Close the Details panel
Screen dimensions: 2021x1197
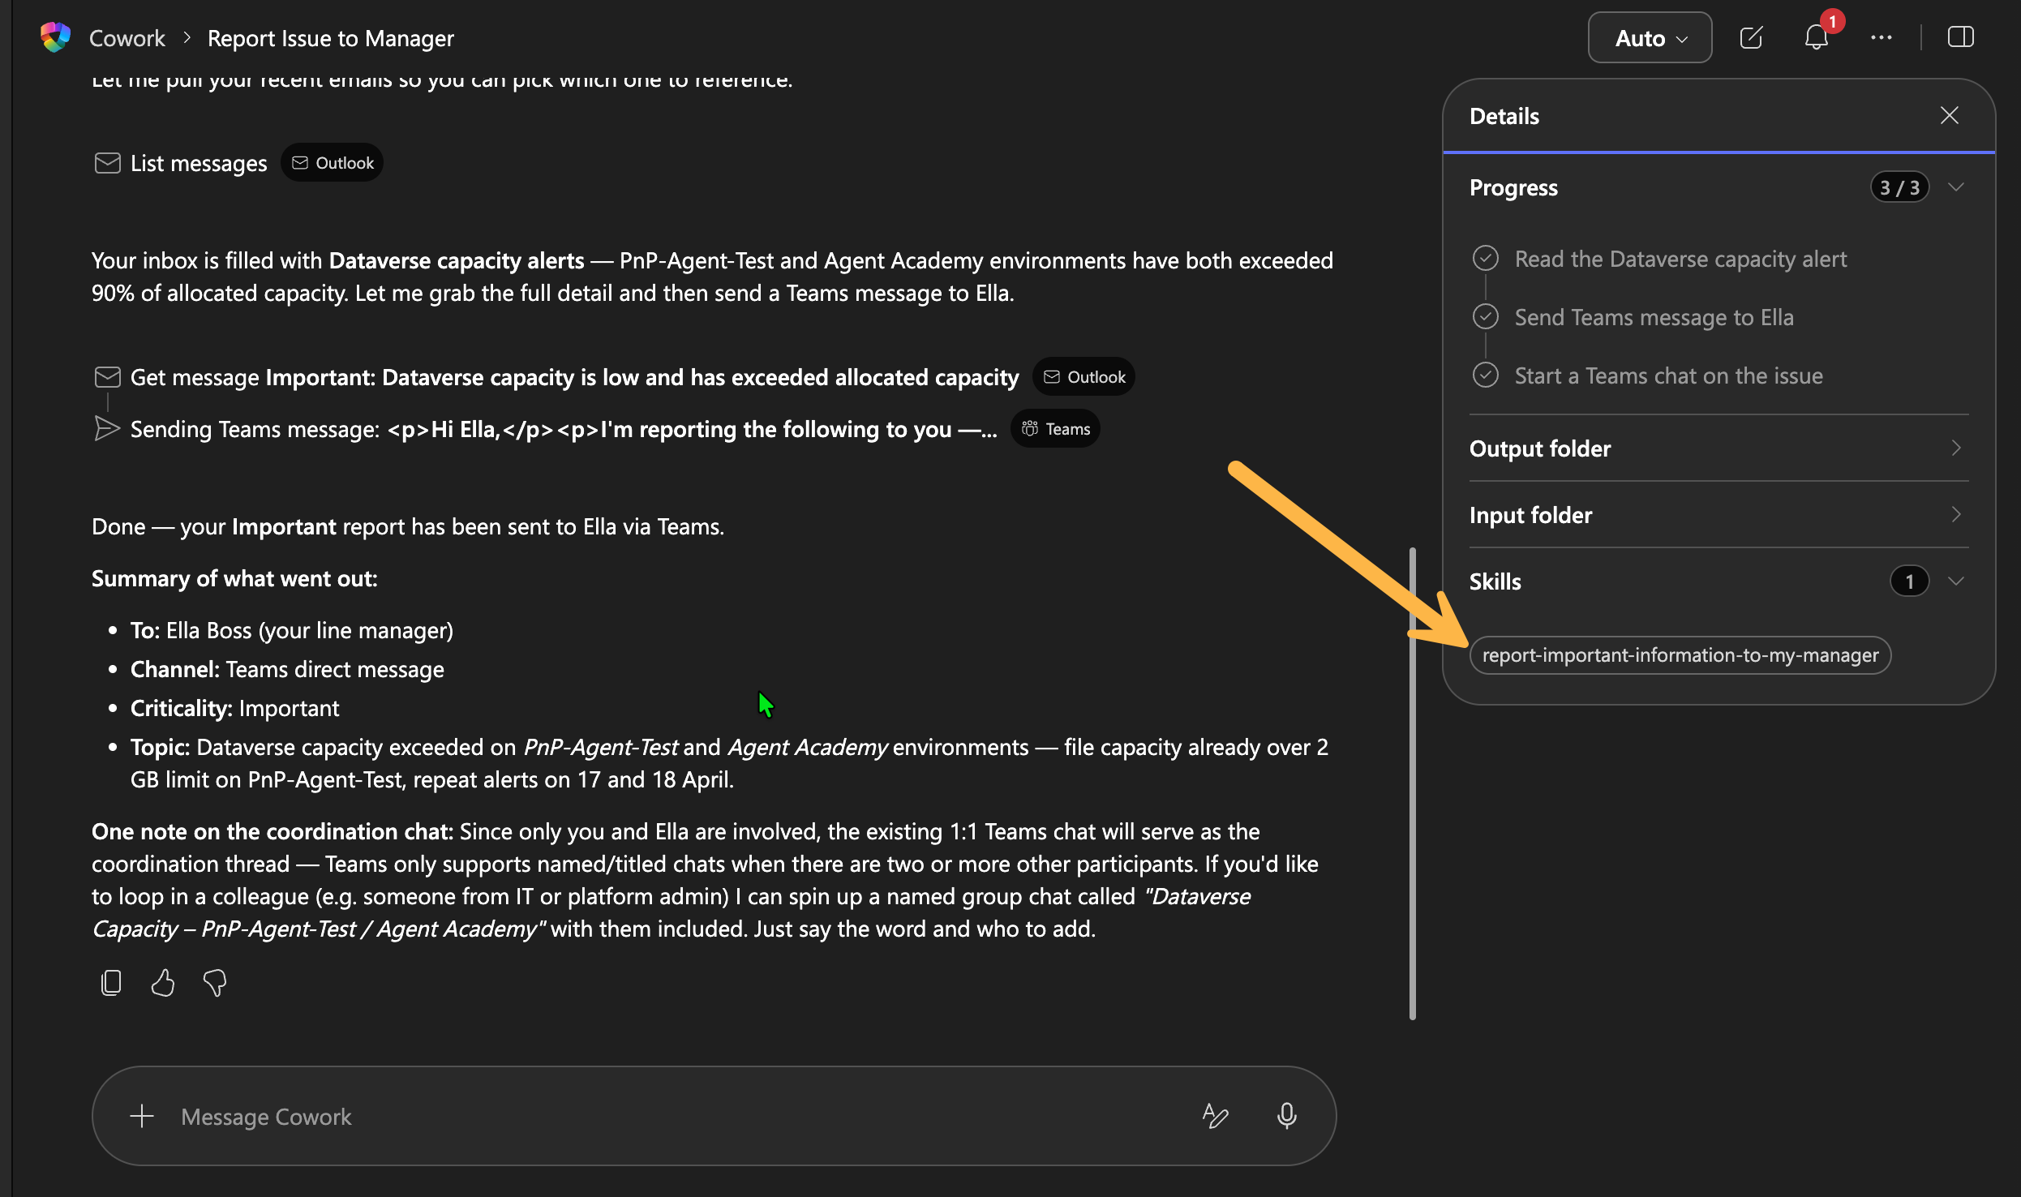point(1950,116)
